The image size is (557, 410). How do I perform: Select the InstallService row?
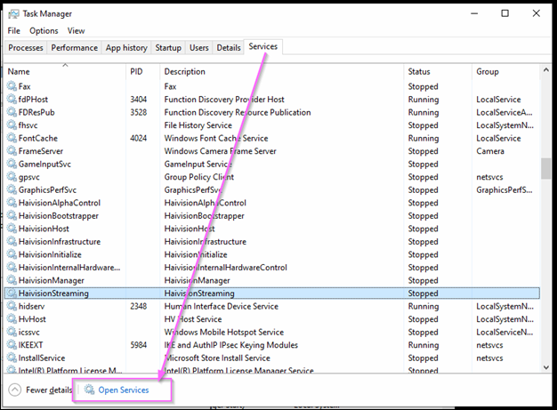[267, 358]
